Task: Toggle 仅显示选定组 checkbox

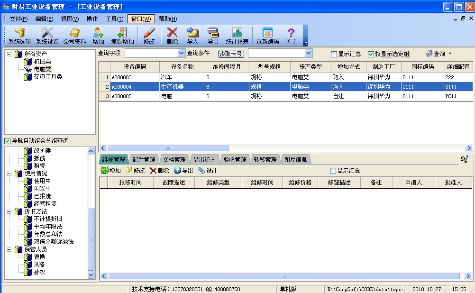Action: tap(371, 54)
